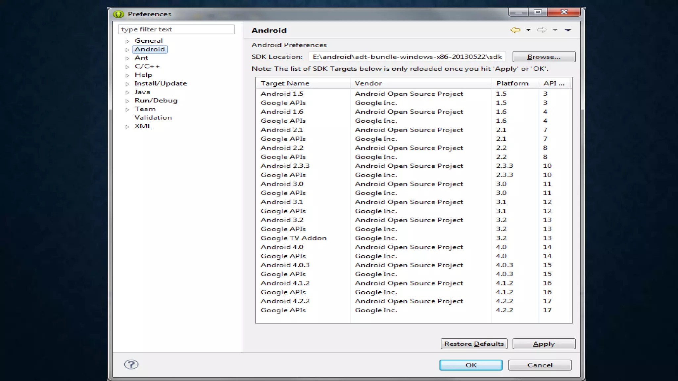Open the Install/Update preferences page
678x381 pixels.
coord(161,84)
